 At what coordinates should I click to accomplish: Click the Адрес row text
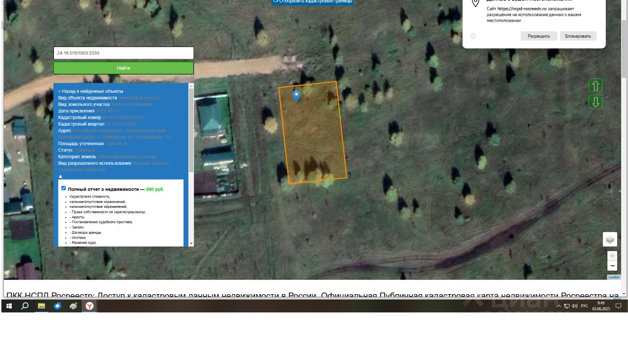point(114,134)
